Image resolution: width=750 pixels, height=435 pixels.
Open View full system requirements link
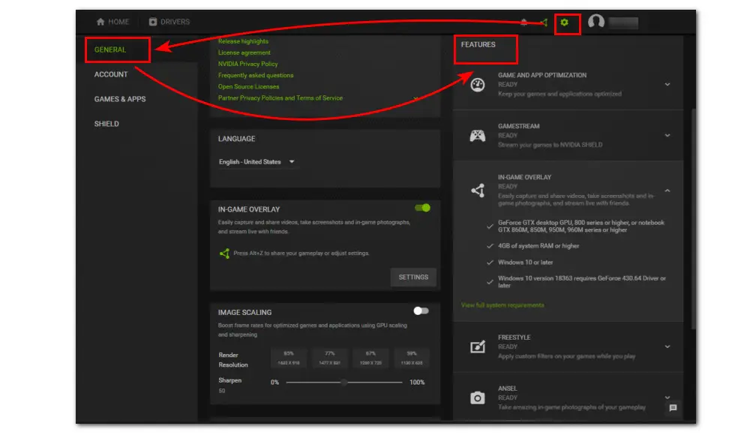(502, 305)
